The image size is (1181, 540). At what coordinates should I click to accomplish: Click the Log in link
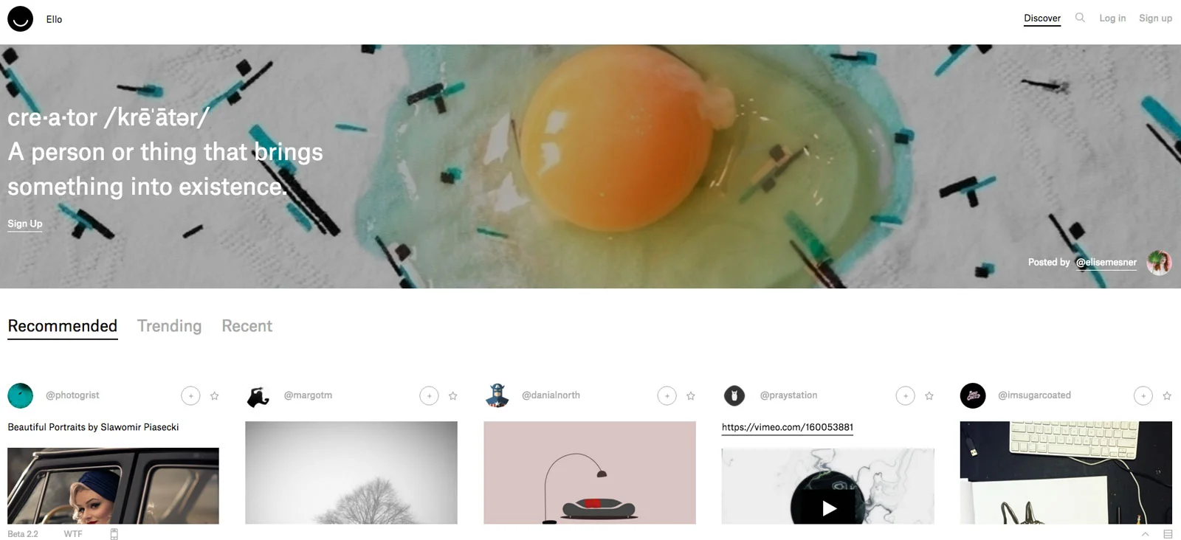(x=1112, y=18)
